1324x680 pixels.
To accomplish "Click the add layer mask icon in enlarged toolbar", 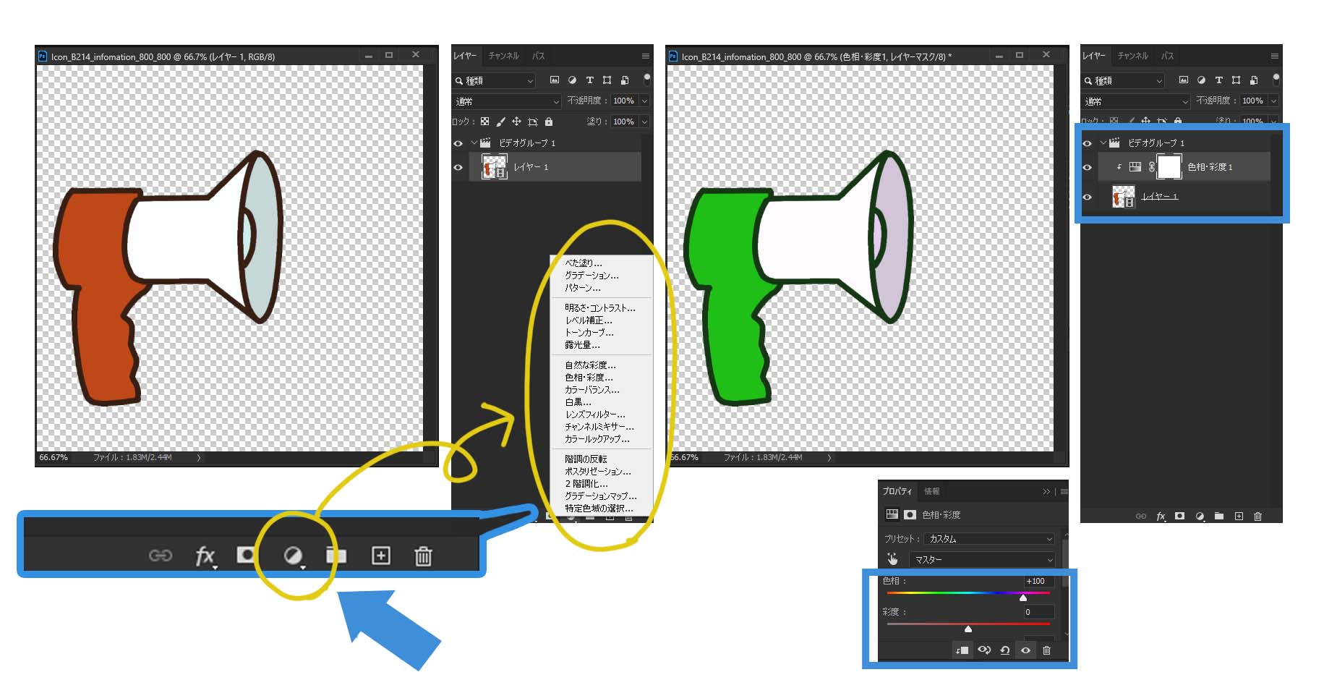I will [246, 555].
